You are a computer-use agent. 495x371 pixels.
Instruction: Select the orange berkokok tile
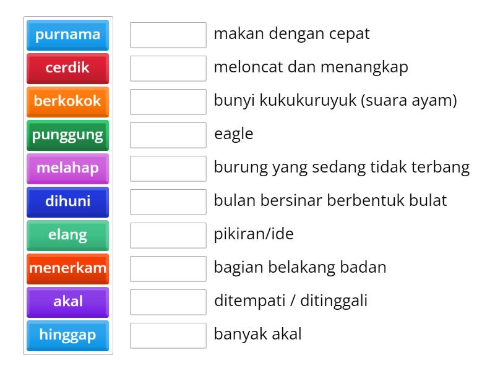[67, 103]
